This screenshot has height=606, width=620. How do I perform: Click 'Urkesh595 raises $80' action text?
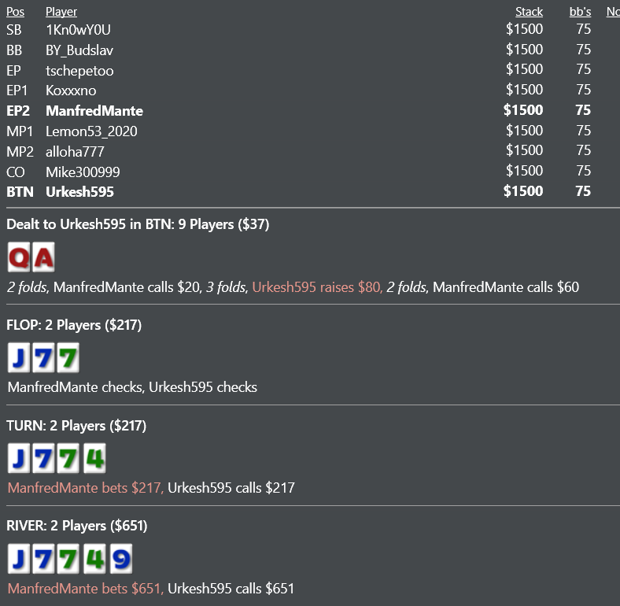coord(317,286)
